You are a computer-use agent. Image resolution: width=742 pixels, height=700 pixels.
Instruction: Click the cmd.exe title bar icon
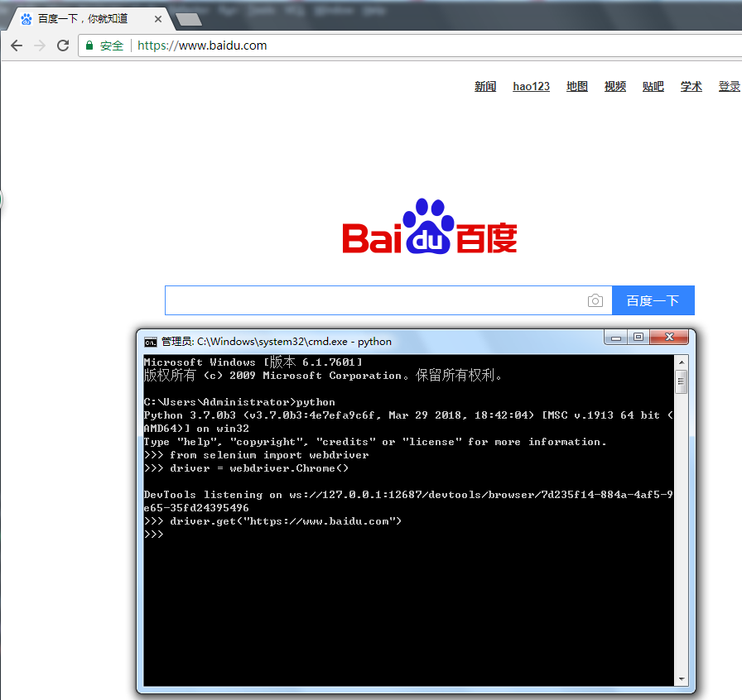click(151, 342)
